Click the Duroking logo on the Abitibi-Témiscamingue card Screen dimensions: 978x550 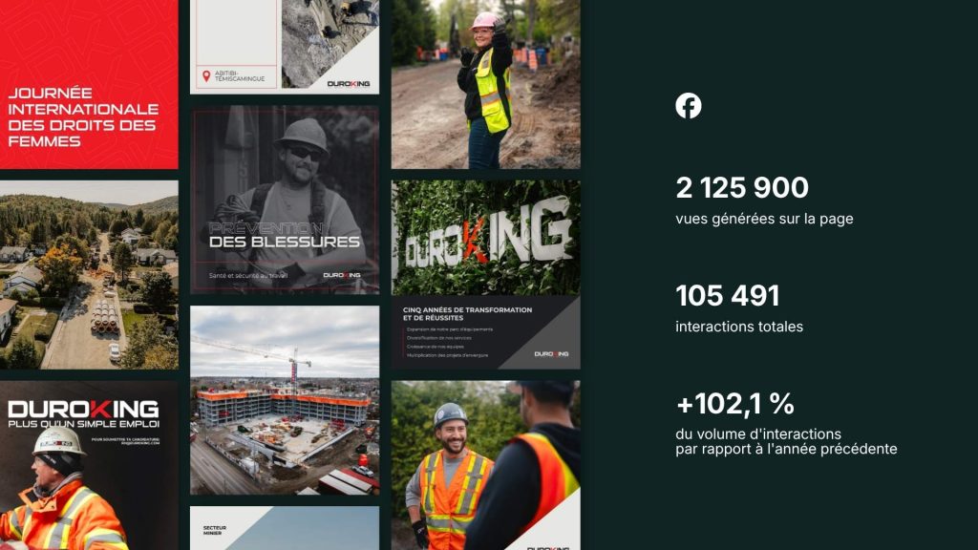click(x=349, y=84)
